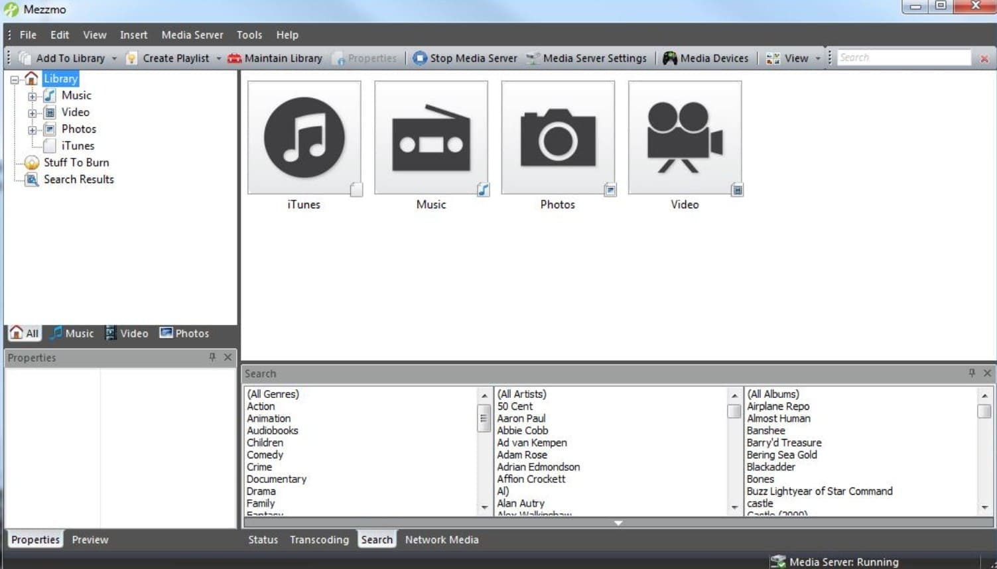997x569 pixels.
Task: Clear search with the red X icon
Action: [984, 59]
